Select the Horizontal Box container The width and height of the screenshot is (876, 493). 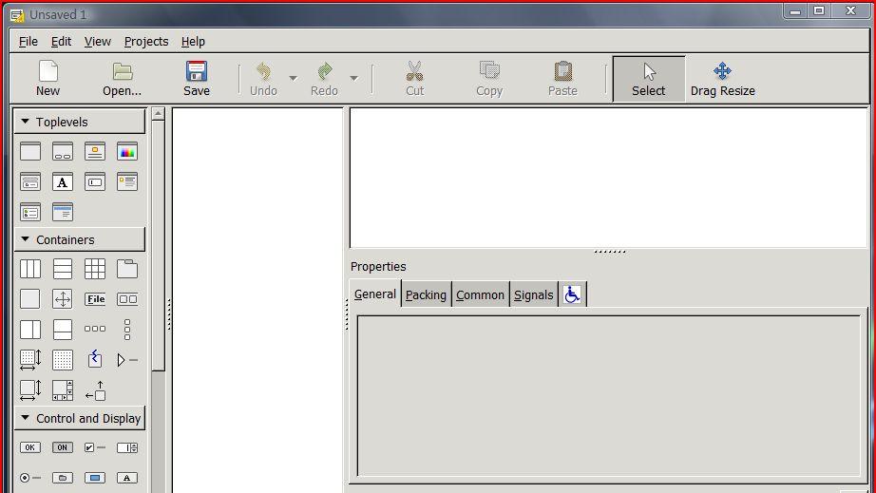pyautogui.click(x=30, y=269)
